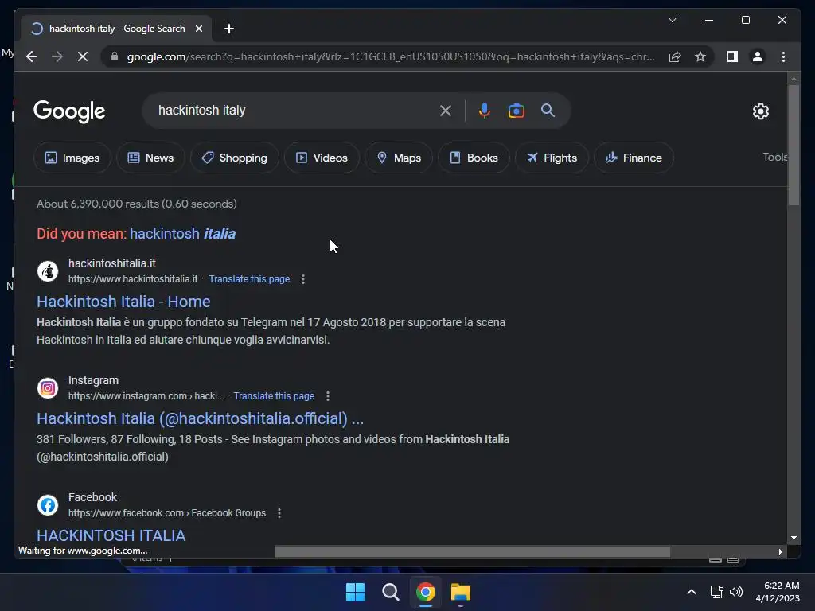The image size is (815, 611).
Task: Start search by voice
Action: [485, 110]
